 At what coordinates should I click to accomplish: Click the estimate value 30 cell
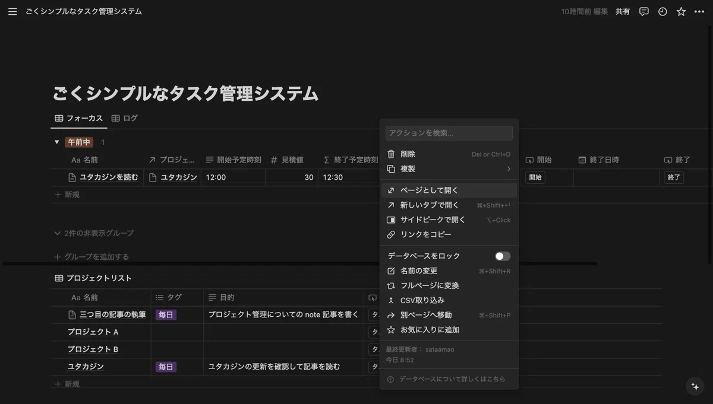click(292, 177)
